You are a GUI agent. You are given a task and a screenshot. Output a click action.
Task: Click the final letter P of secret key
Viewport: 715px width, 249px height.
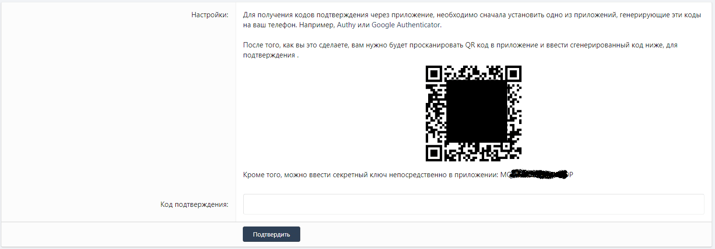571,175
